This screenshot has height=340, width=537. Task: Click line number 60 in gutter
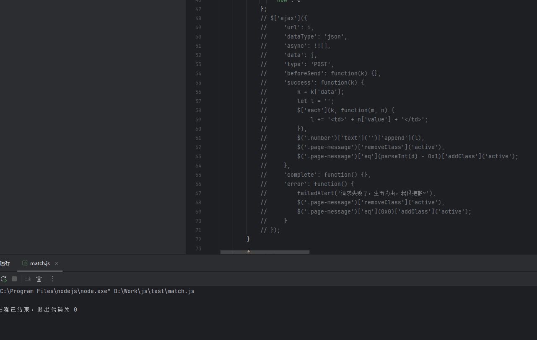pyautogui.click(x=198, y=129)
